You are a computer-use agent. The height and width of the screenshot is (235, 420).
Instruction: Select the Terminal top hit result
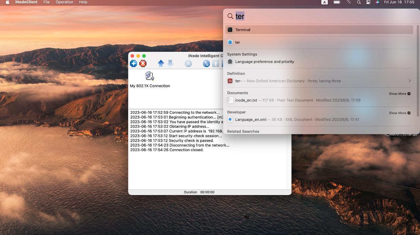pos(319,30)
